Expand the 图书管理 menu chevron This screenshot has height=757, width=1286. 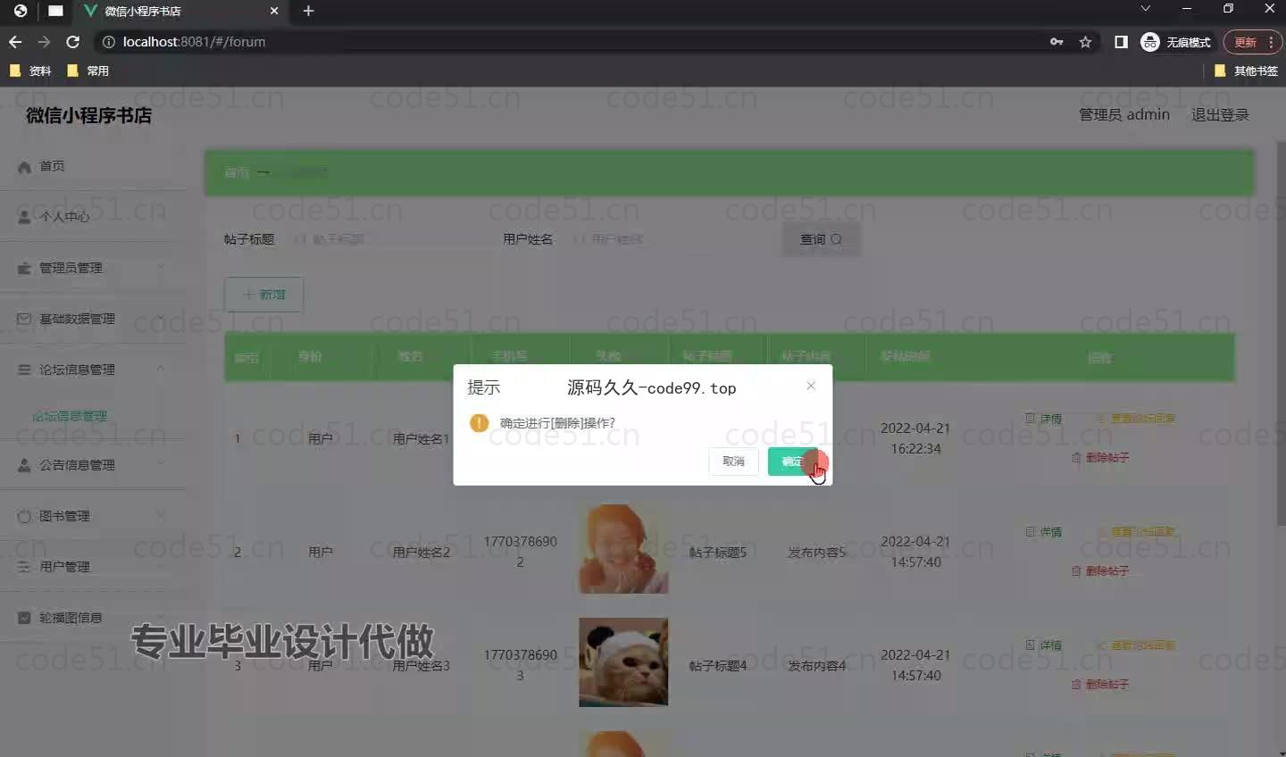(x=161, y=515)
